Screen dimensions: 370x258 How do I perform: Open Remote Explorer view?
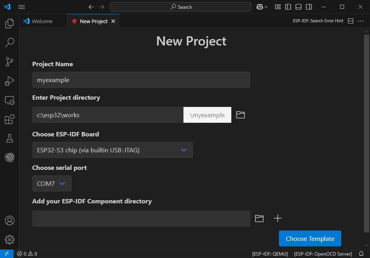pyautogui.click(x=10, y=100)
